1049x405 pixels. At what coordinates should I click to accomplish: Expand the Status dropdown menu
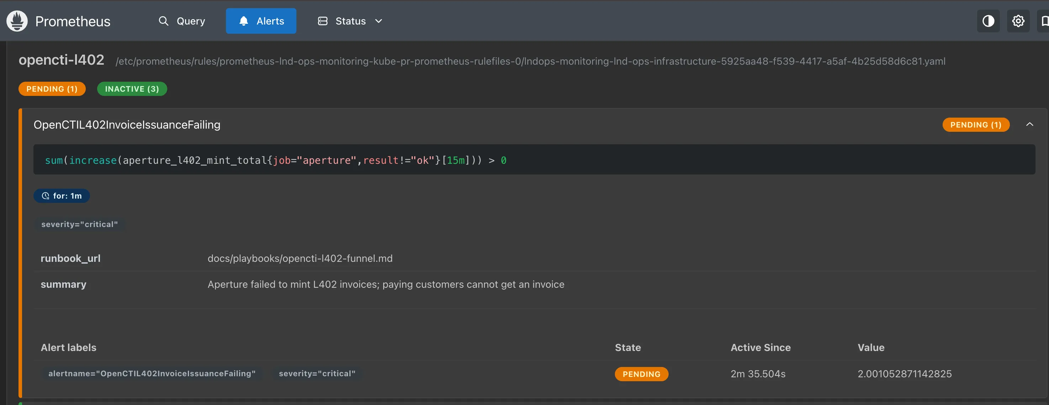pyautogui.click(x=350, y=21)
